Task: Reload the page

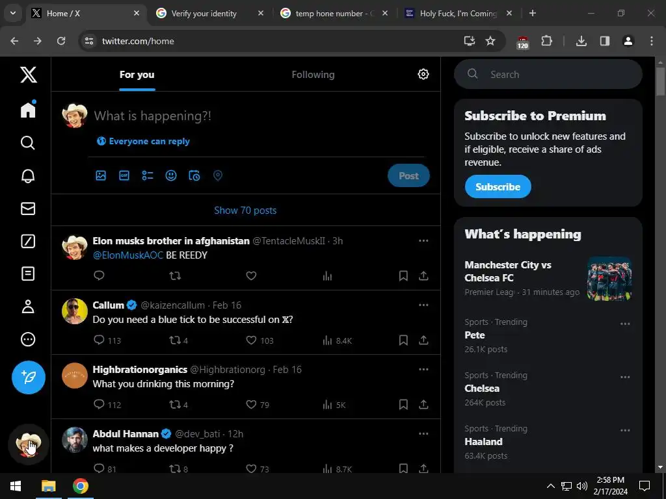Action: point(61,41)
